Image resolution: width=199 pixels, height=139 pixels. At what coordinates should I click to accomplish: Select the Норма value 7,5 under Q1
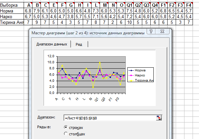(x=129, y=11)
